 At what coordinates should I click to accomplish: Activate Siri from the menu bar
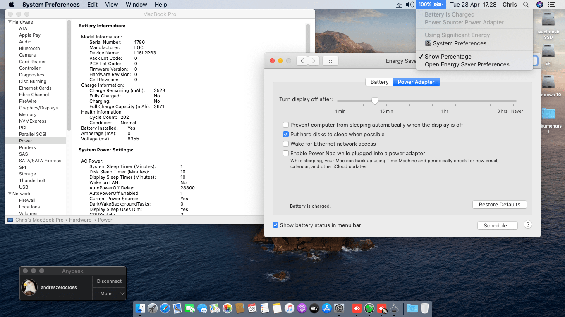pos(539,5)
